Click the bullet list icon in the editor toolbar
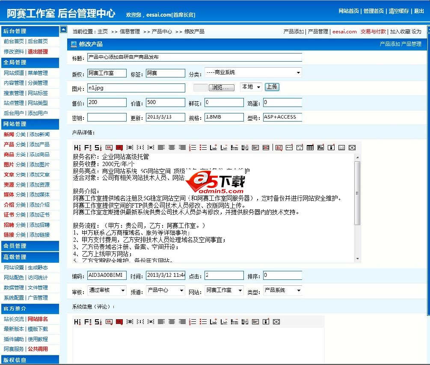The width and height of the screenshot is (430, 365). coord(204,147)
